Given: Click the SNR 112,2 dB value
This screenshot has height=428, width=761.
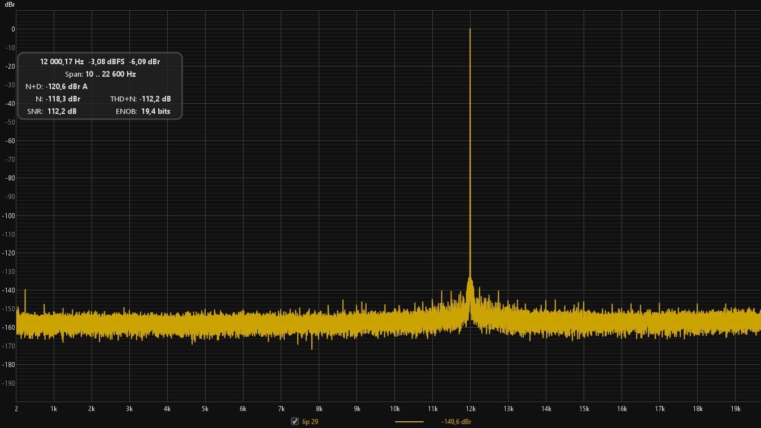Looking at the screenshot, I should coord(62,111).
